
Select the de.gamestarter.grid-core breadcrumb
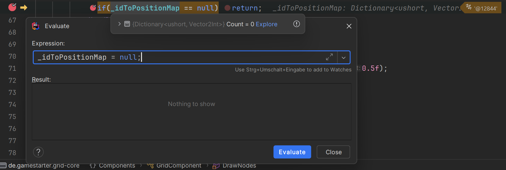(x=44, y=166)
